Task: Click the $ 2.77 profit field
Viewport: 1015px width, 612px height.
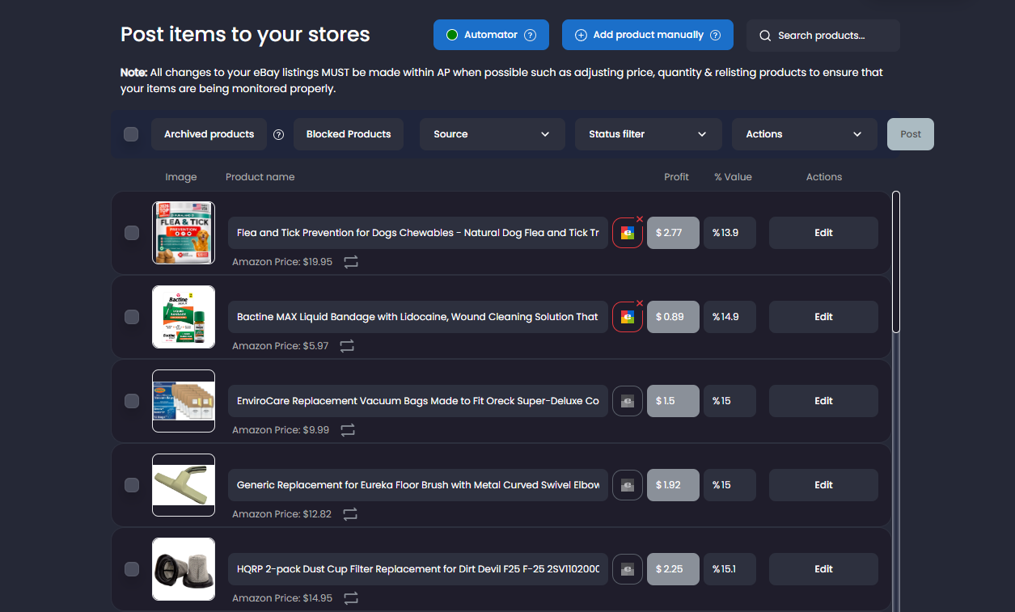Action: point(673,233)
